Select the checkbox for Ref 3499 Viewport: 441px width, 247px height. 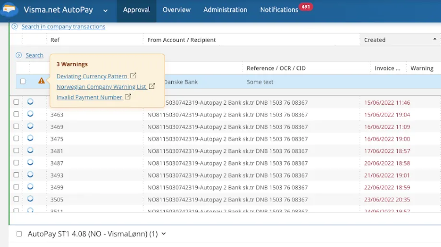[16, 187]
